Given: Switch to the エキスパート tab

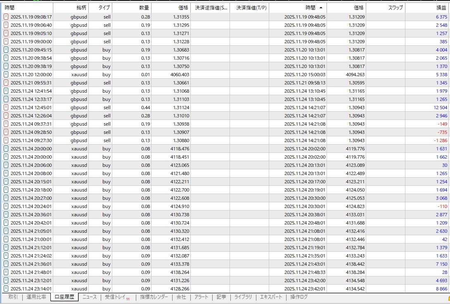Looking at the screenshot, I should pyautogui.click(x=271, y=297).
